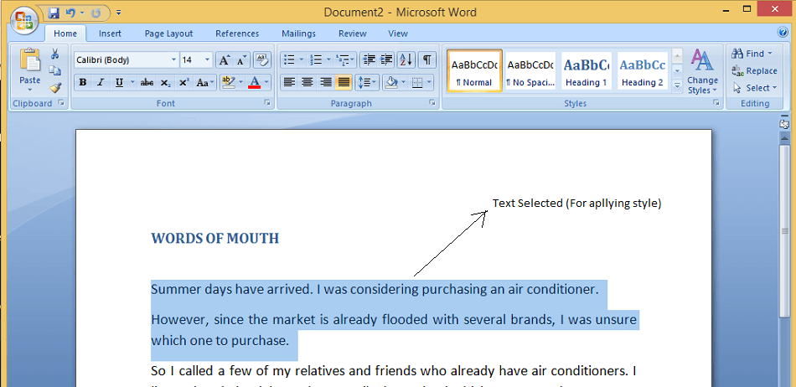Click the Cut scissors icon
The width and height of the screenshot is (796, 387).
[54, 54]
